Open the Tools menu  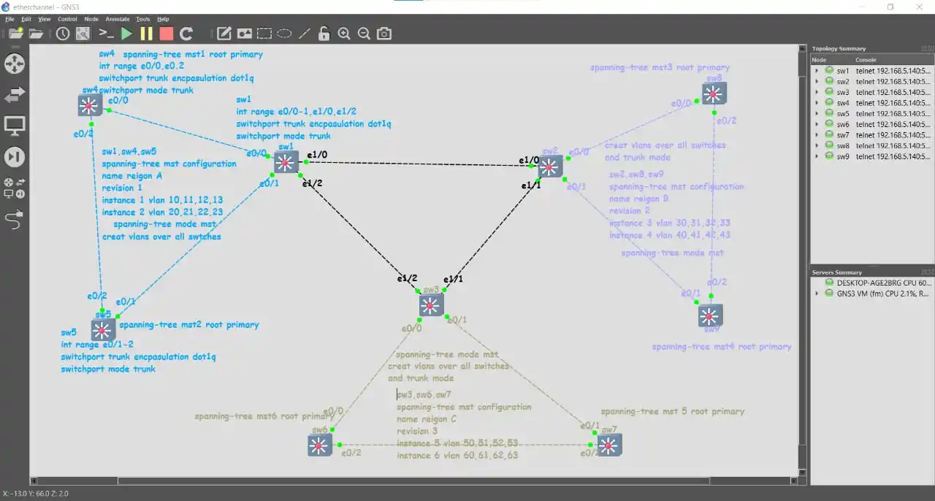143,19
